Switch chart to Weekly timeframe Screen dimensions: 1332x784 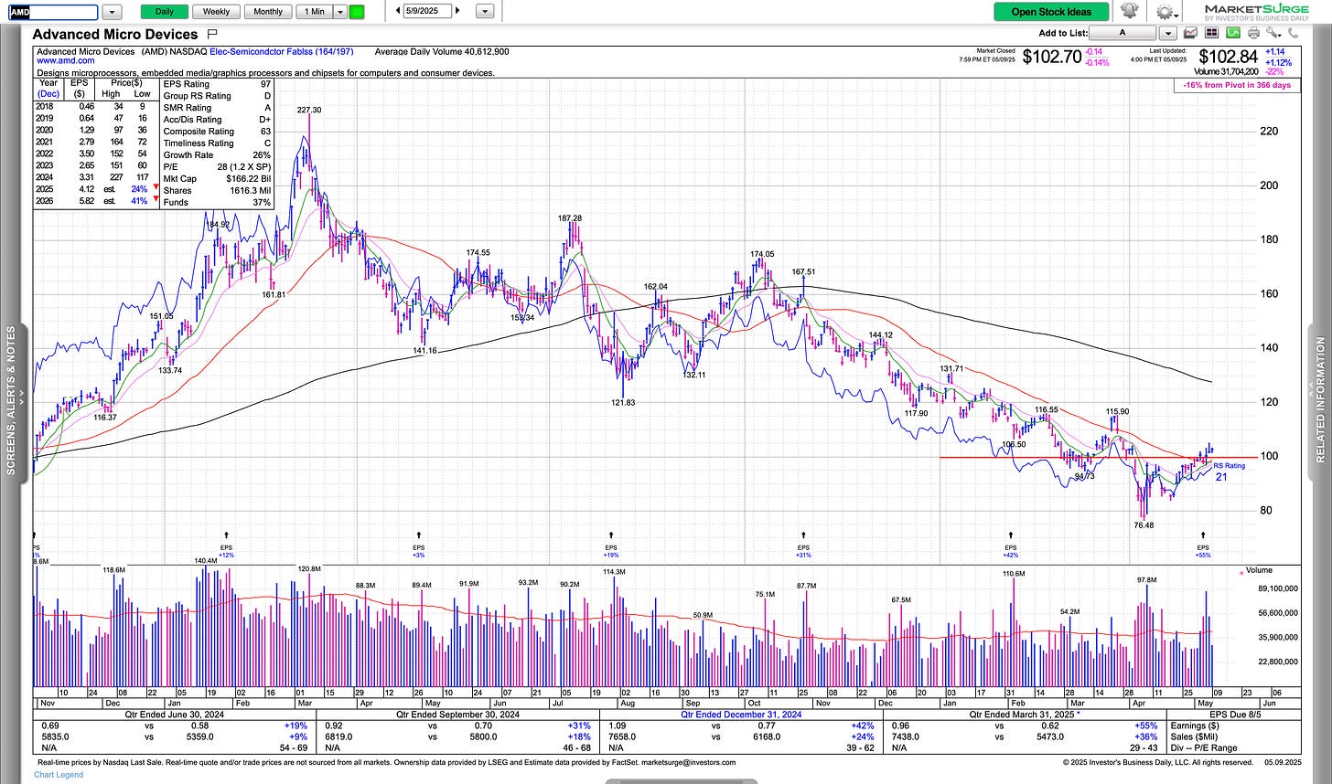pos(216,12)
